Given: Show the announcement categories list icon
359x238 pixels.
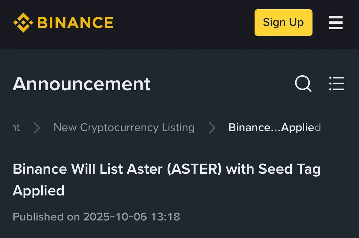Looking at the screenshot, I should (337, 83).
